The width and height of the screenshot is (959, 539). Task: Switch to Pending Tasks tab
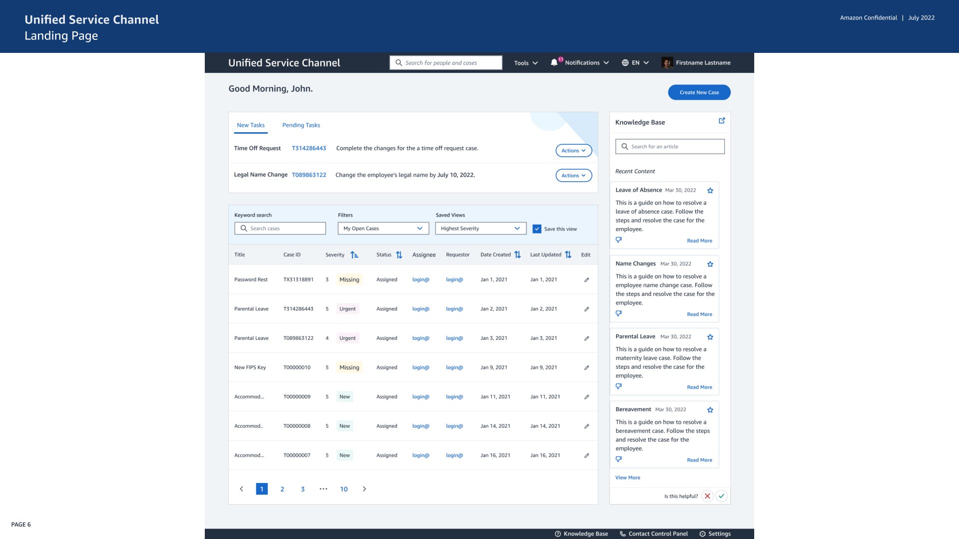[301, 125]
